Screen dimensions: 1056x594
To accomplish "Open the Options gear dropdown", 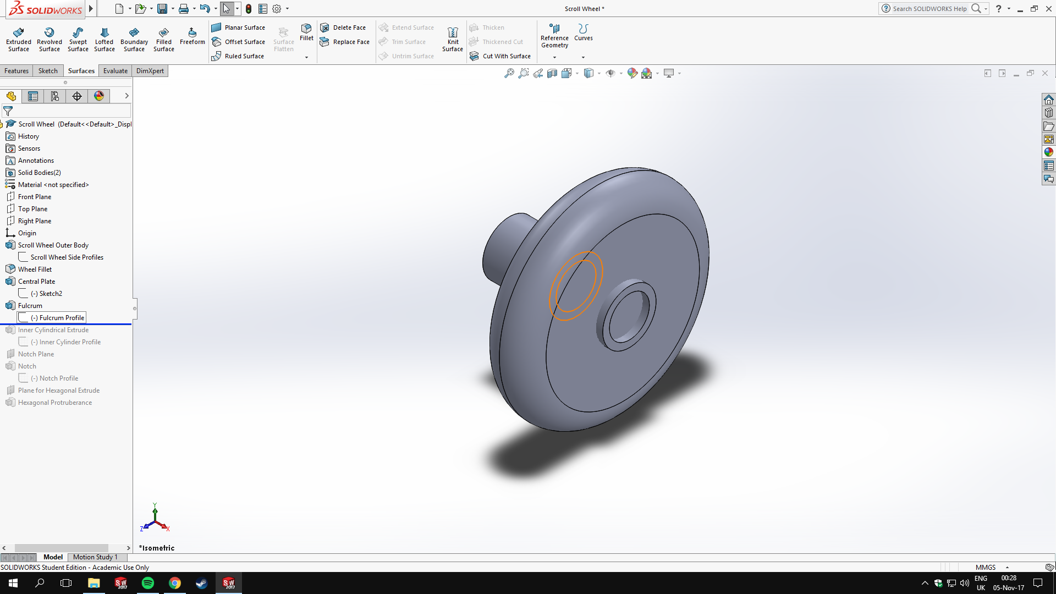I will tap(287, 9).
